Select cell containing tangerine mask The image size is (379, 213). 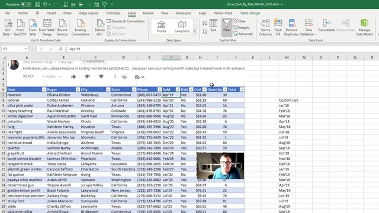point(27,164)
